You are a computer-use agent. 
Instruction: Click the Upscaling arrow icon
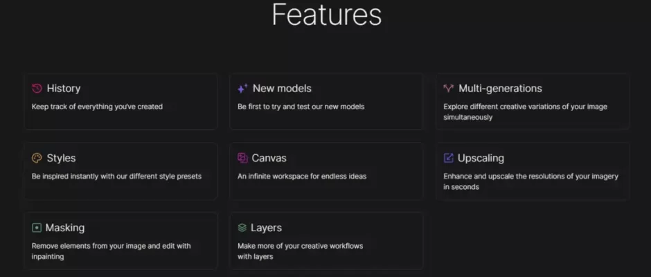(x=448, y=158)
